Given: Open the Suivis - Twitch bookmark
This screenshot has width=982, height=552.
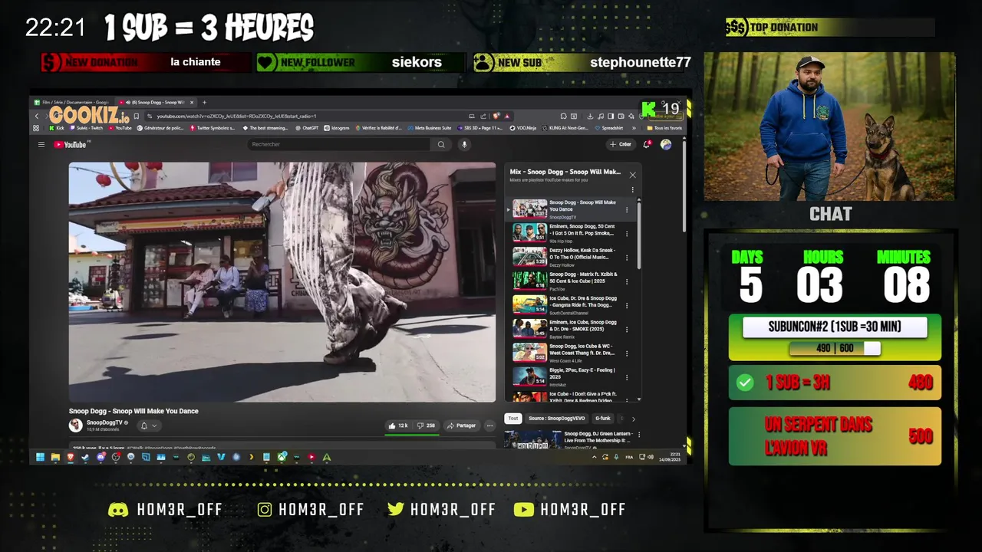Looking at the screenshot, I should tap(87, 128).
